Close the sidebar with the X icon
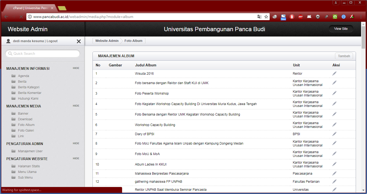The width and height of the screenshot is (367, 194). [79, 41]
